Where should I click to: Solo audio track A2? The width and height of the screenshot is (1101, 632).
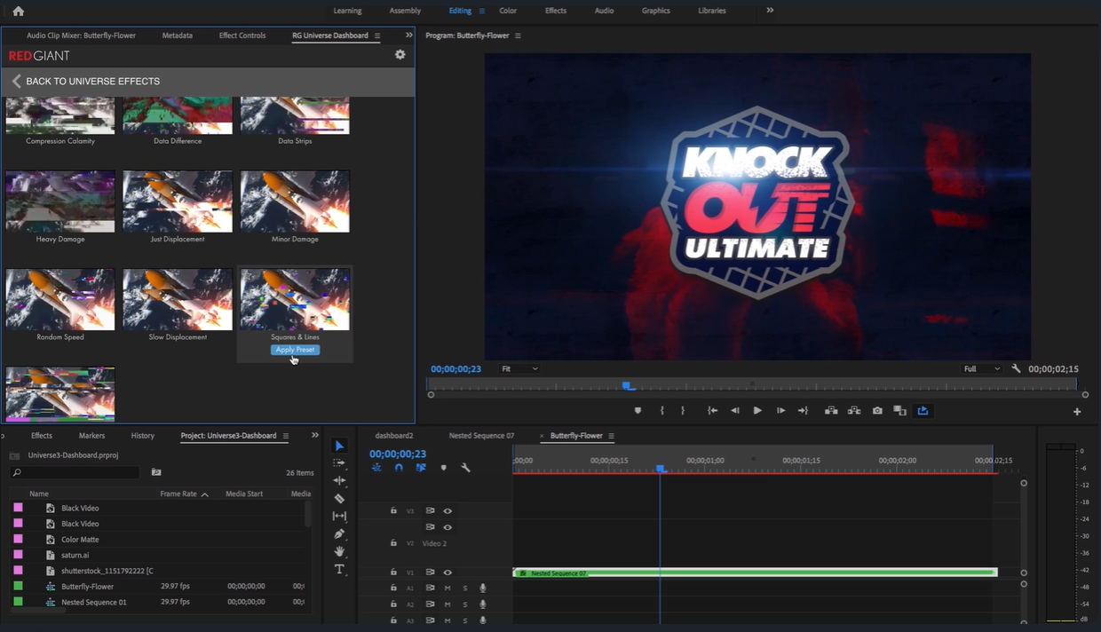click(464, 604)
